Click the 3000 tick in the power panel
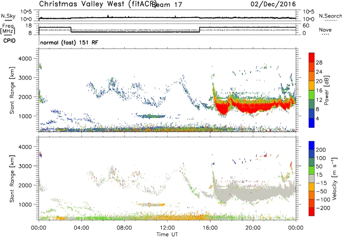 coord(25,78)
